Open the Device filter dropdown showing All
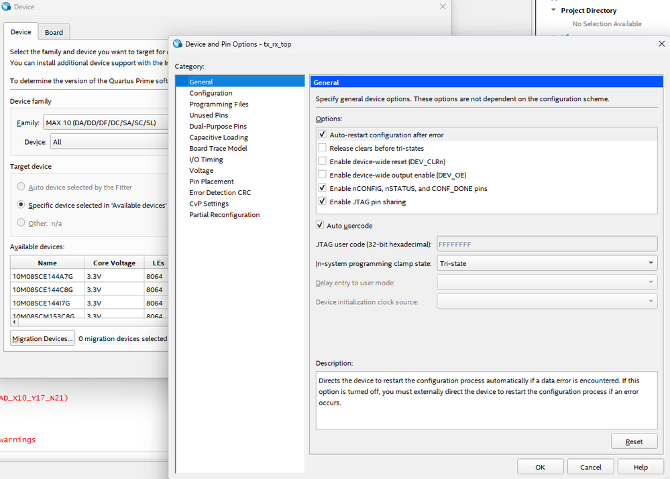 (x=109, y=142)
